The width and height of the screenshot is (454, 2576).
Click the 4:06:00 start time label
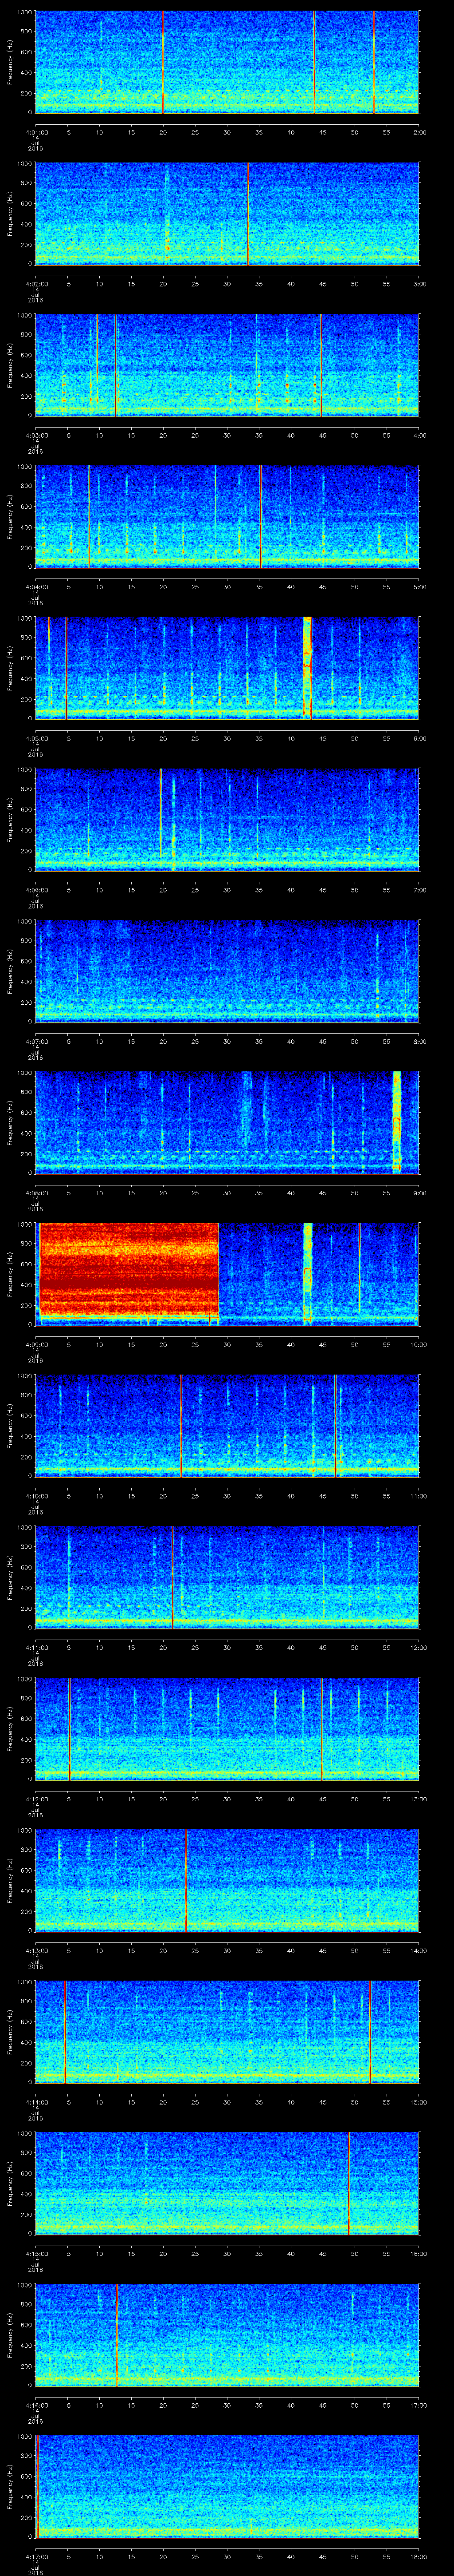(36, 890)
